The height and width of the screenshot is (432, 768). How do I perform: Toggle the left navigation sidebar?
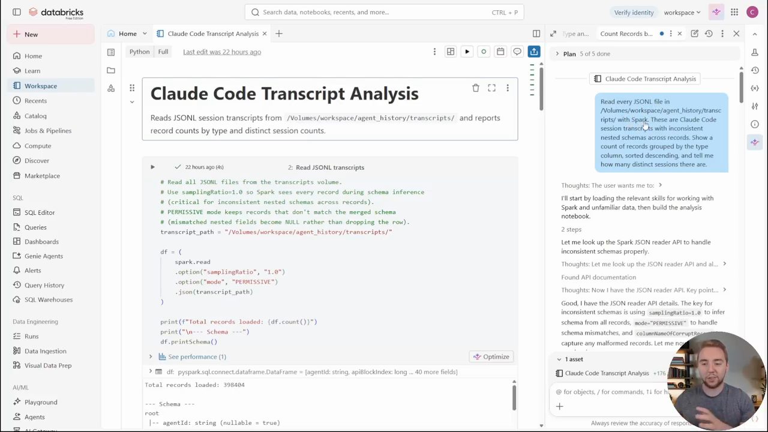[17, 12]
